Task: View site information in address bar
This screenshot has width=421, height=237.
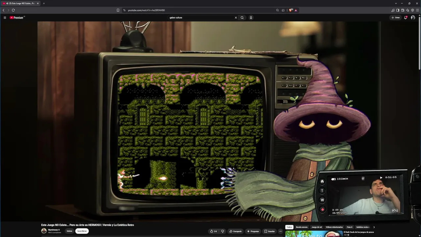Action: tap(124, 10)
